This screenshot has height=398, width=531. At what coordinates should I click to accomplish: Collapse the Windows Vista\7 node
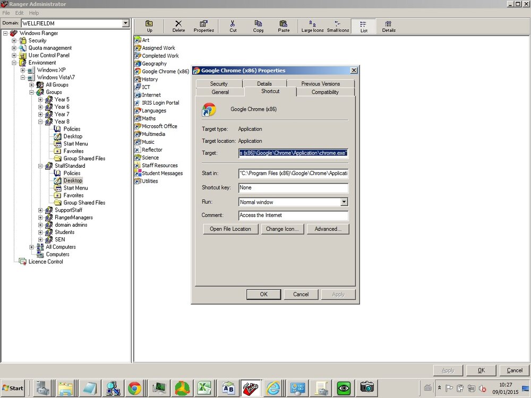pos(23,77)
